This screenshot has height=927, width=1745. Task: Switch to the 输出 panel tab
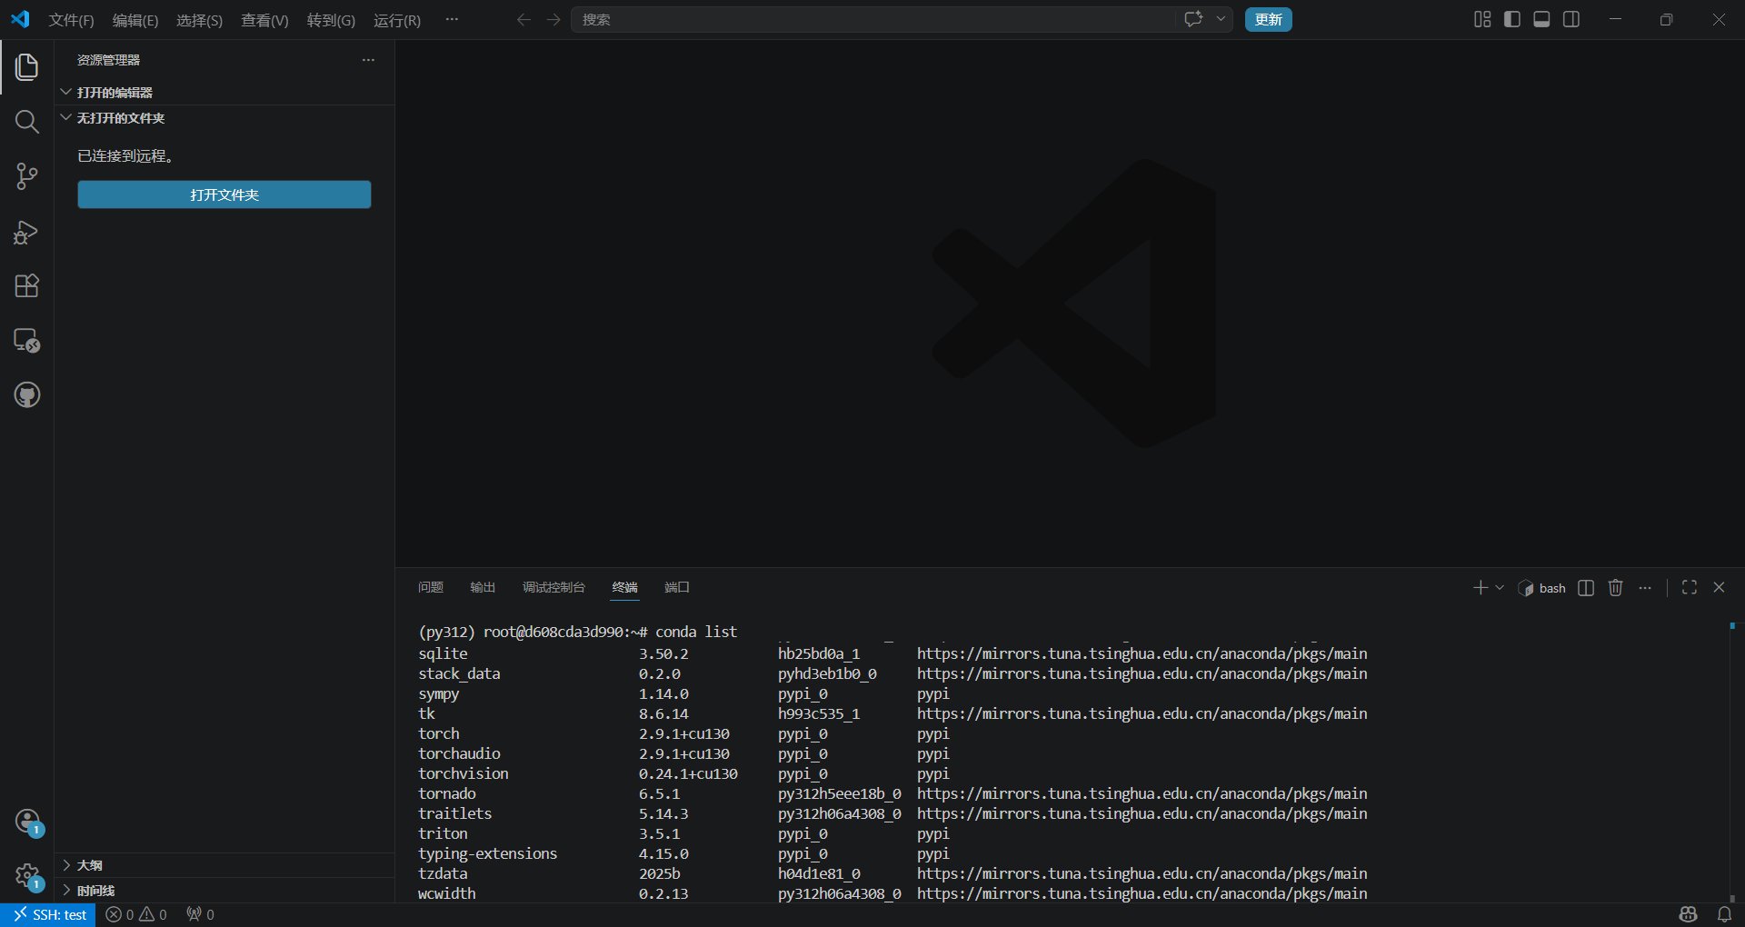[x=483, y=588]
